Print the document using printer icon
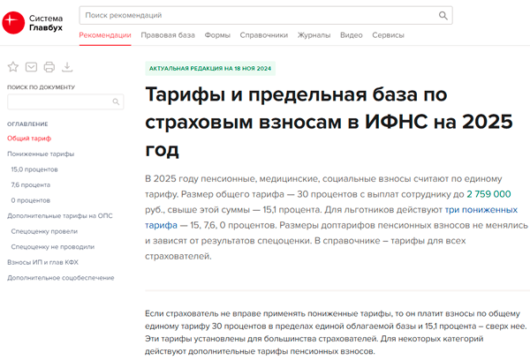Image resolution: width=530 pixels, height=360 pixels. tap(49, 67)
